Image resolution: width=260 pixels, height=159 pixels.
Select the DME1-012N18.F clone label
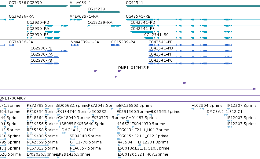pyautogui.click(x=134, y=67)
